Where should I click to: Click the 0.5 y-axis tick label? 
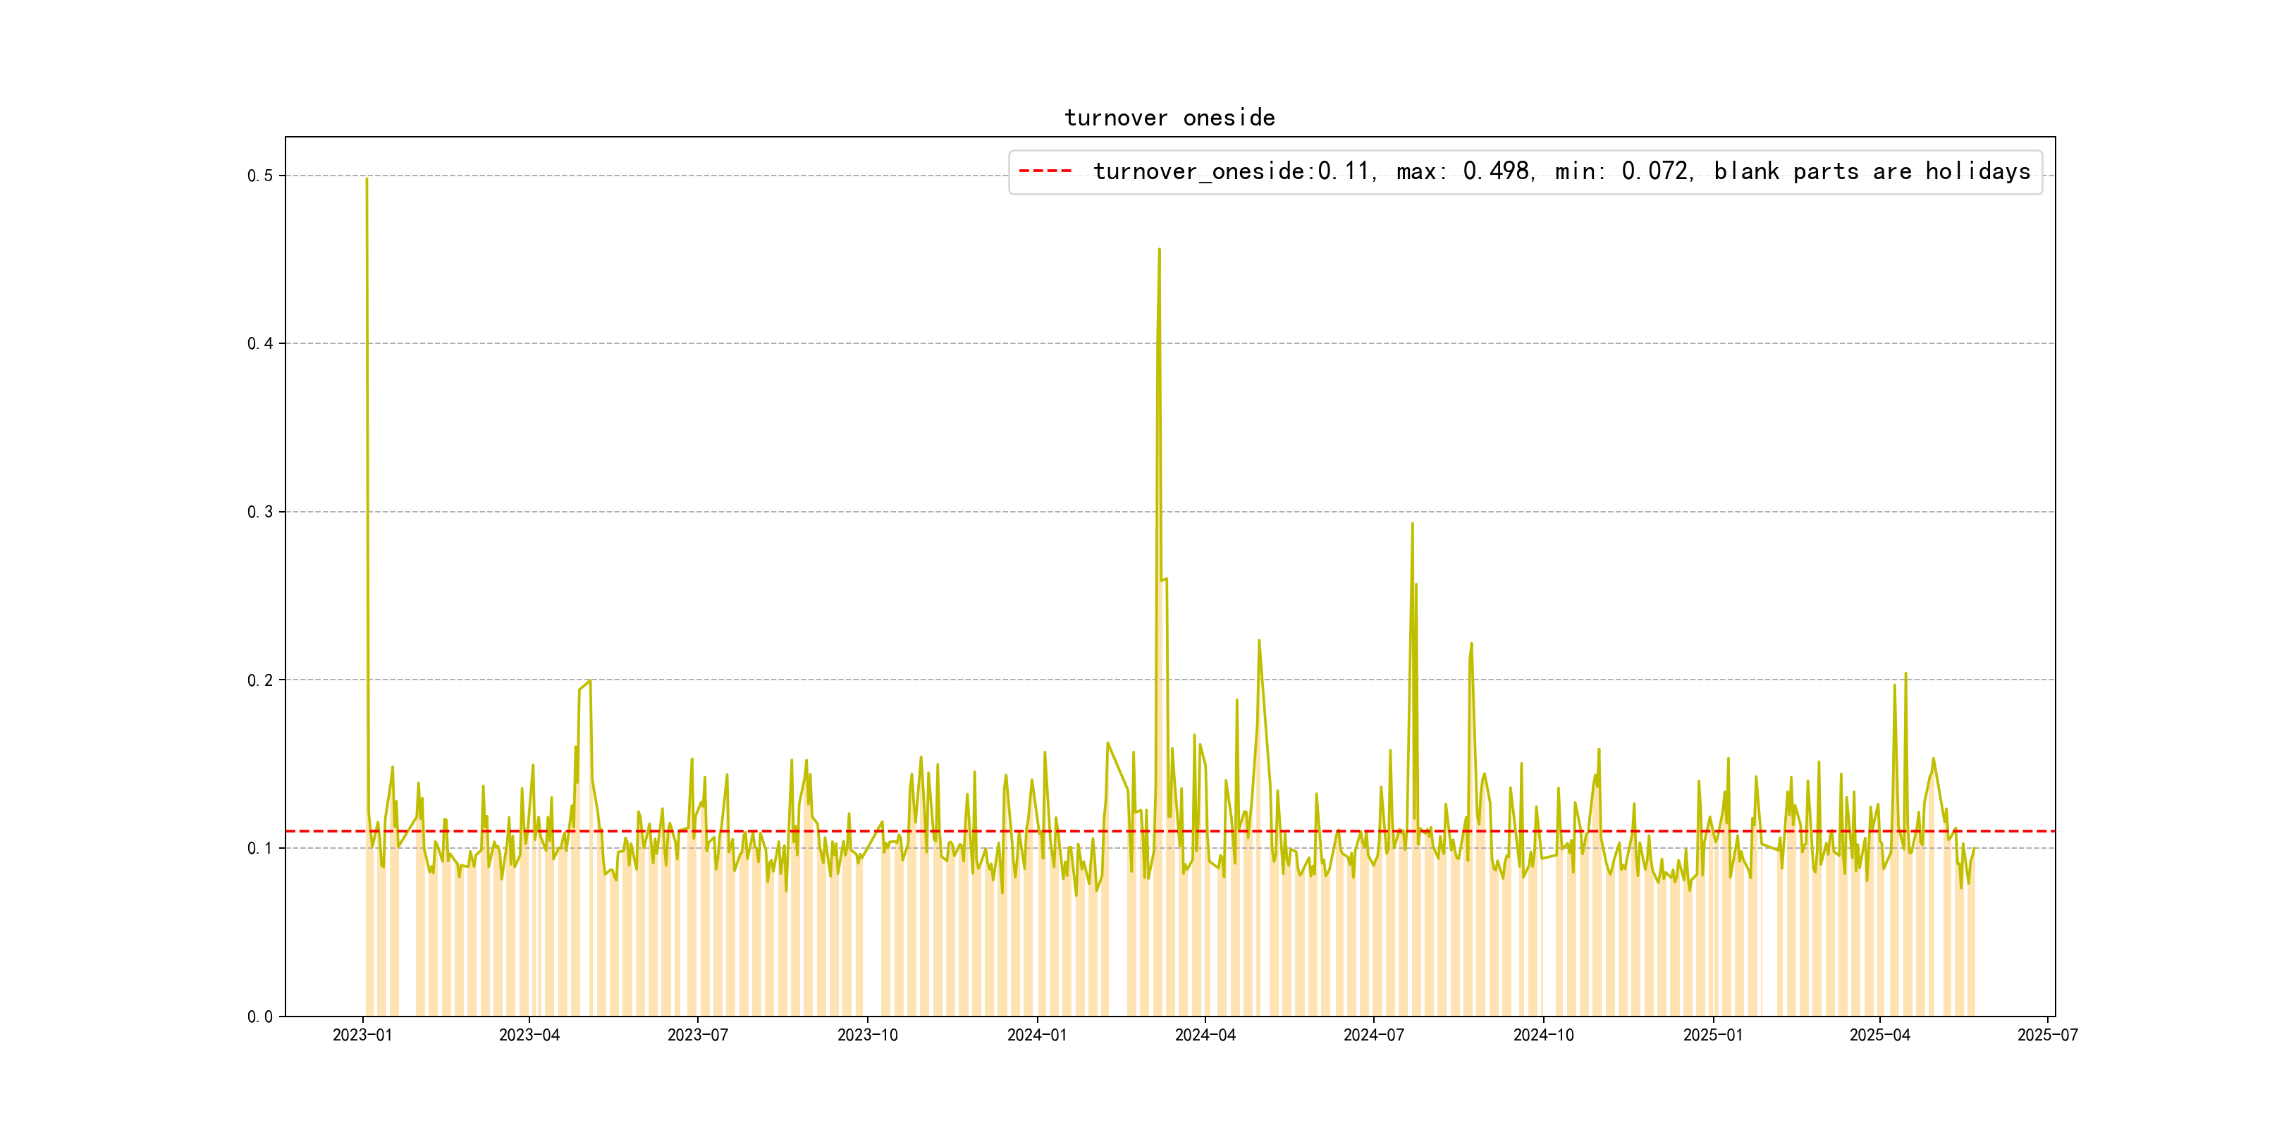click(260, 176)
